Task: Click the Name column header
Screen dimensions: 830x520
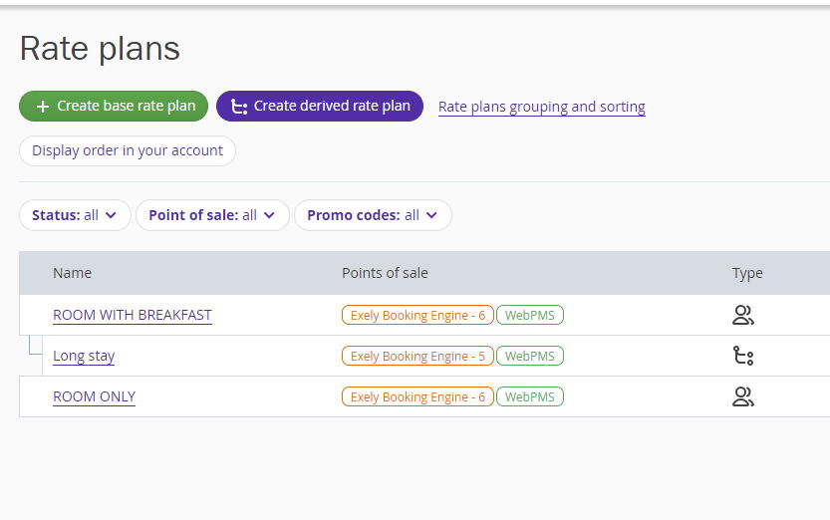Action: click(x=72, y=273)
